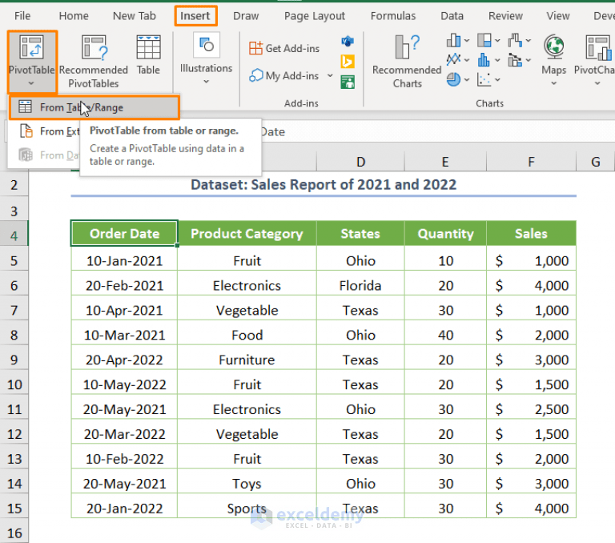Select the Quantity header cell
Screen dimensions: 615x543
[445, 233]
